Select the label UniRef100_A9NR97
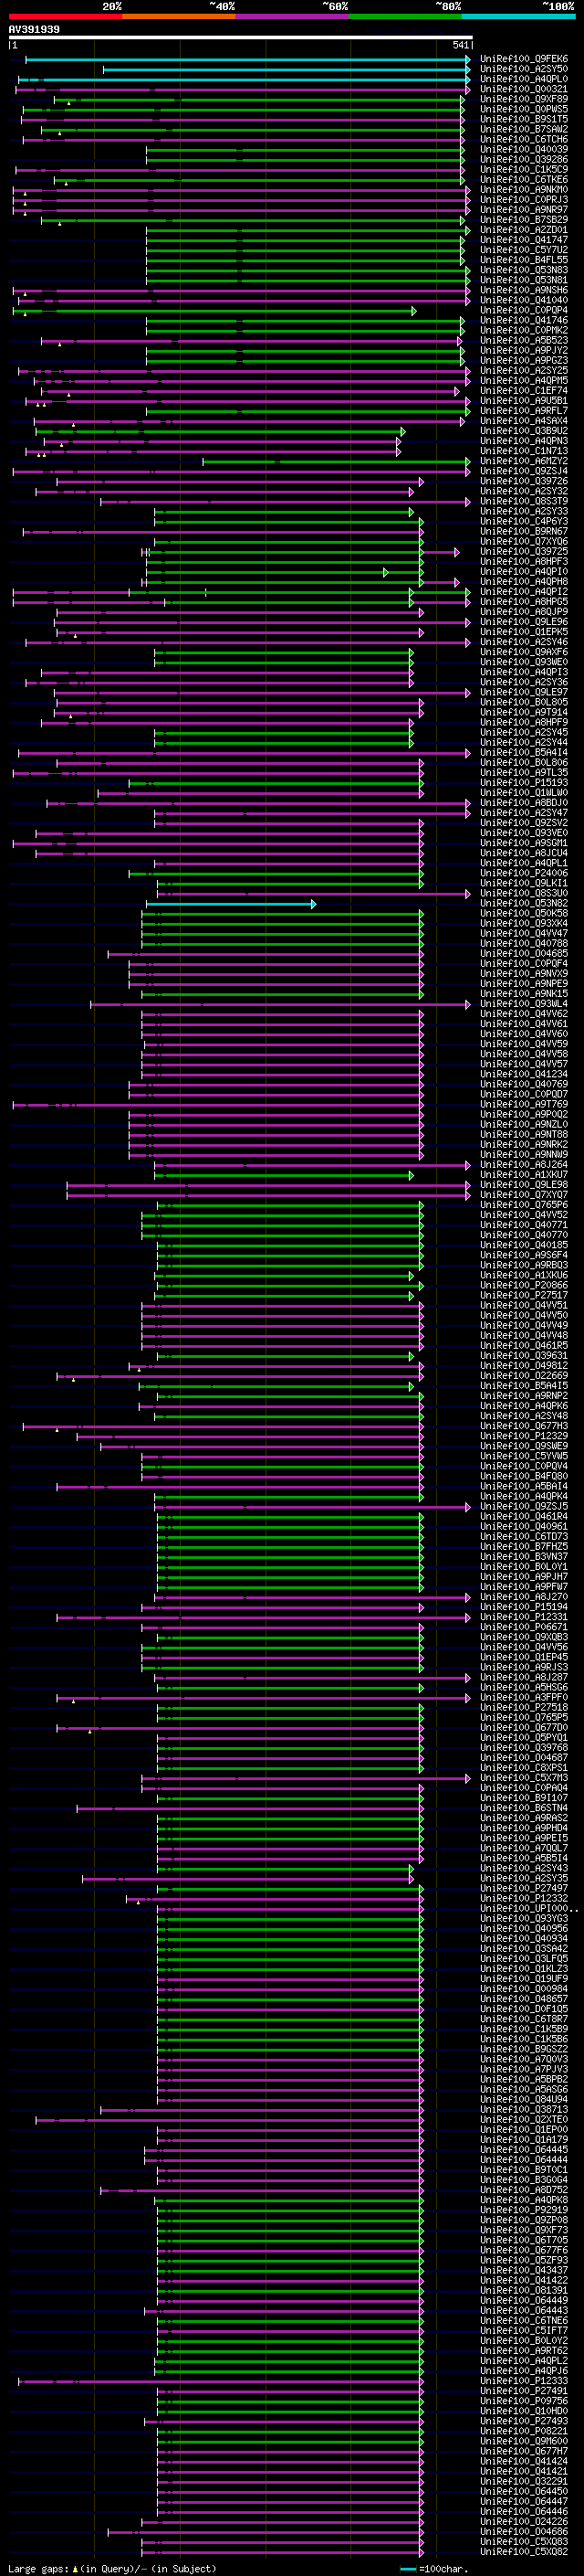 tap(524, 210)
